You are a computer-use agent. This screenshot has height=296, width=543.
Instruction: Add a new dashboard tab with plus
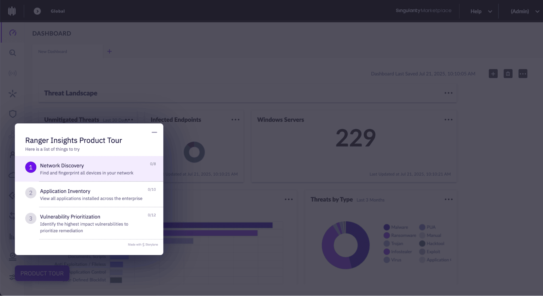(x=109, y=52)
